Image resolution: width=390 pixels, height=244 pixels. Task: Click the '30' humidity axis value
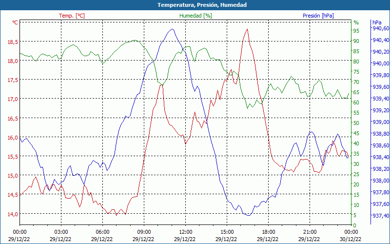[x=356, y=164]
